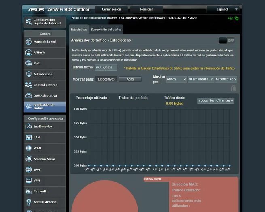Image resolution: width=265 pixels, height=212 pixels.
Task: Open the Amazon Alexa icon
Action: point(29,159)
